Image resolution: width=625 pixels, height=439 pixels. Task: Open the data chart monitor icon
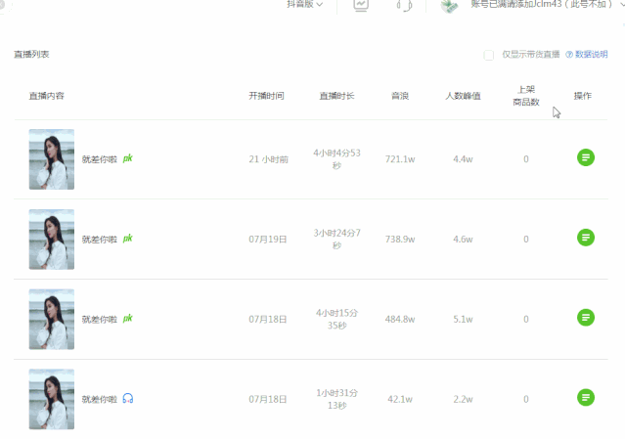click(361, 5)
